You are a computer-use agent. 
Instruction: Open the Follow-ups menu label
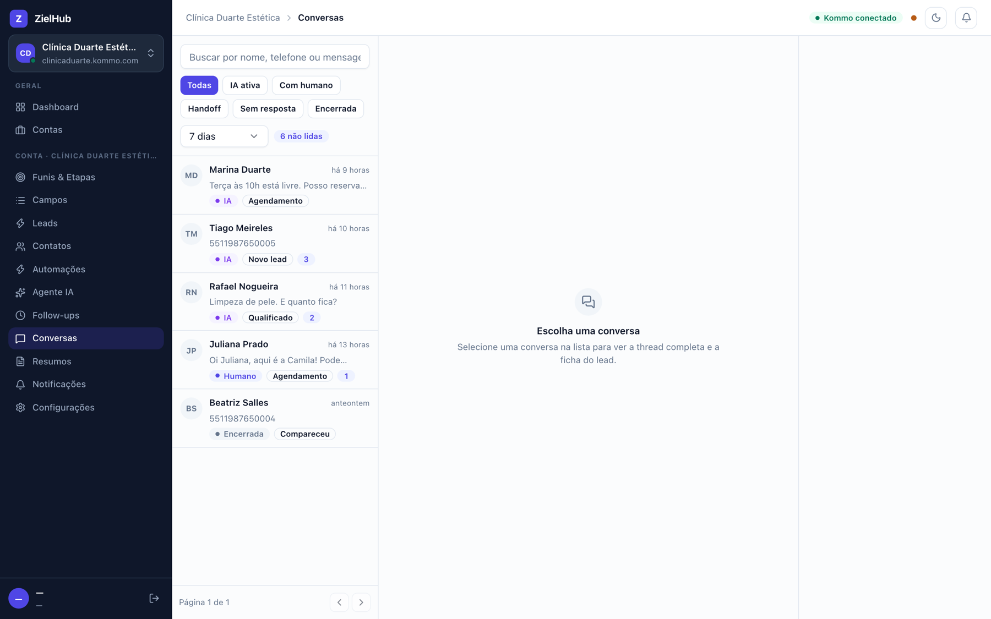click(56, 315)
